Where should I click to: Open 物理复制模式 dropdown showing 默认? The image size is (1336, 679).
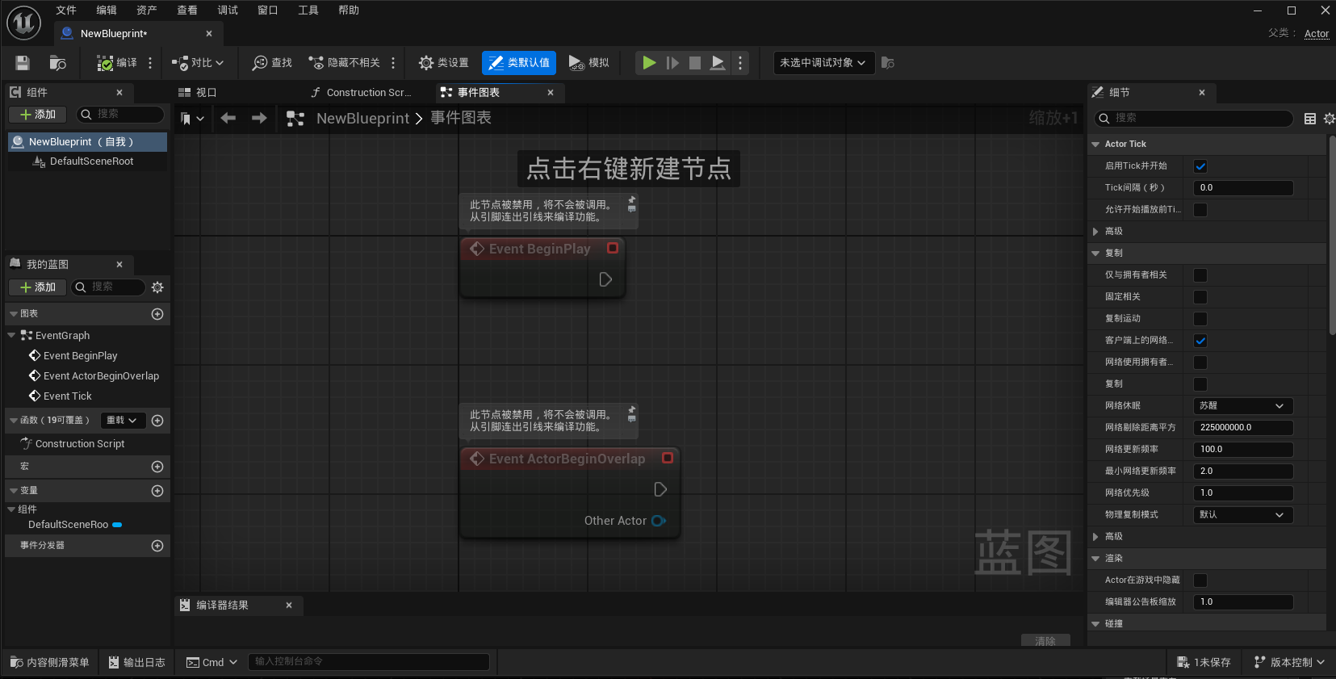pos(1243,515)
